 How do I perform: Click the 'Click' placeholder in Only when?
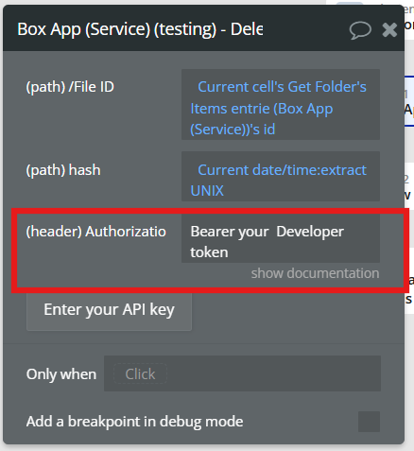click(x=140, y=374)
